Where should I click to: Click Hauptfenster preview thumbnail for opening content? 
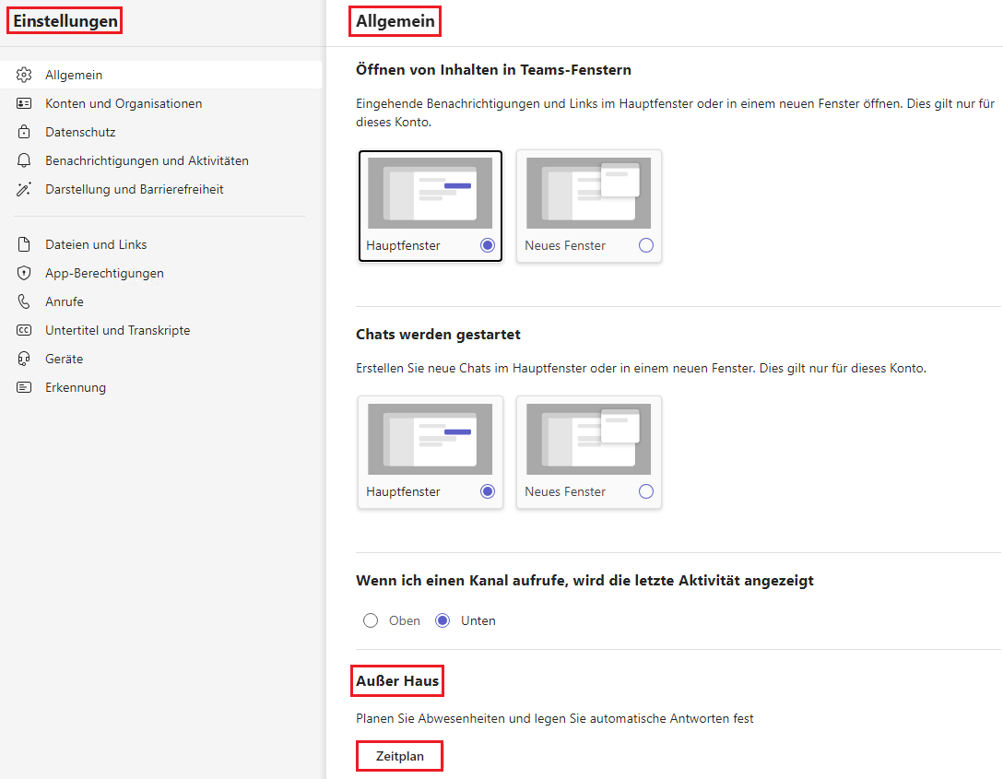pos(430,193)
